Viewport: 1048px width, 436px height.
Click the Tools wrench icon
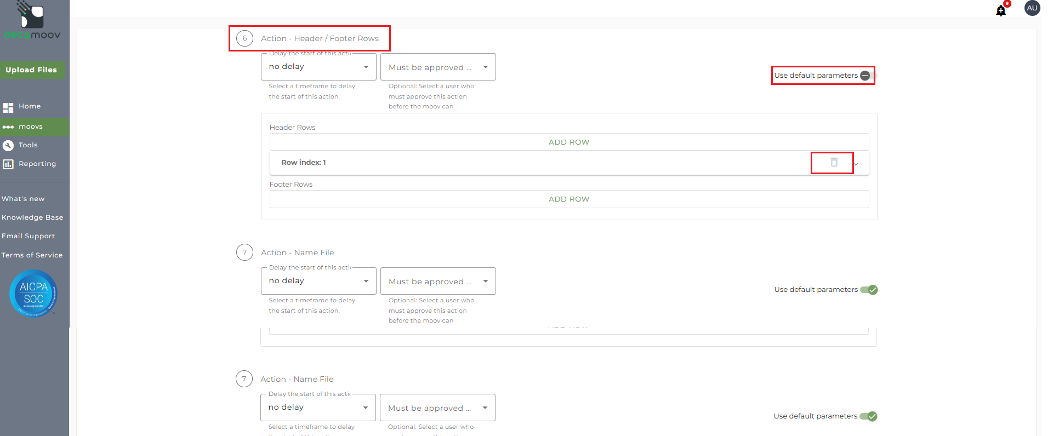point(8,145)
